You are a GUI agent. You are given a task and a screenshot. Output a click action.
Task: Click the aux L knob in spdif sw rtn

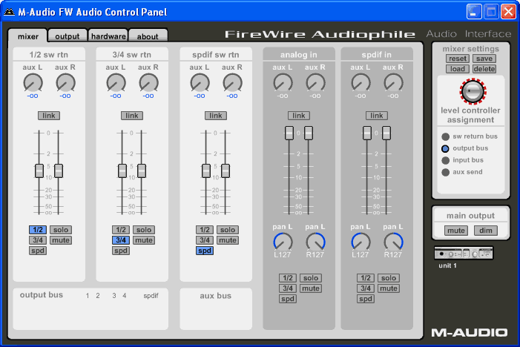click(200, 83)
